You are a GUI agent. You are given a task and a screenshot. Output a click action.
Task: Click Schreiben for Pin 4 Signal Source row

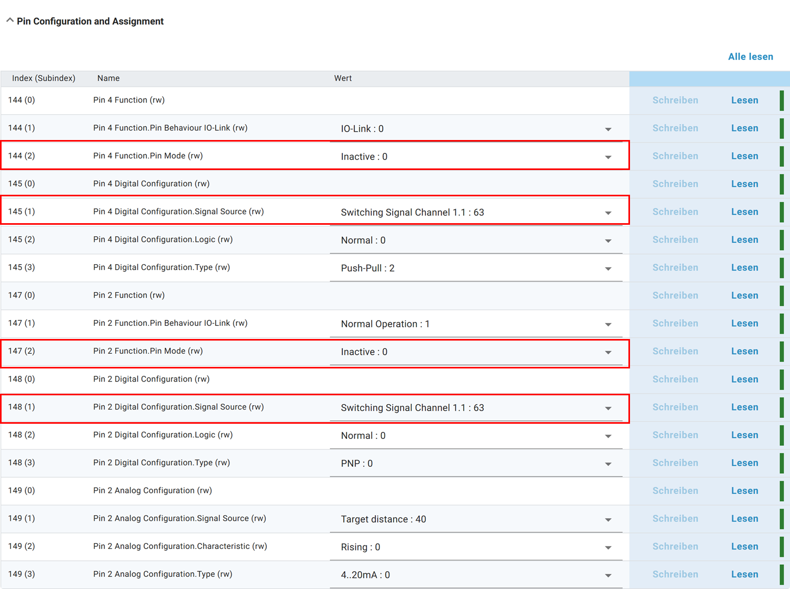pyautogui.click(x=675, y=212)
